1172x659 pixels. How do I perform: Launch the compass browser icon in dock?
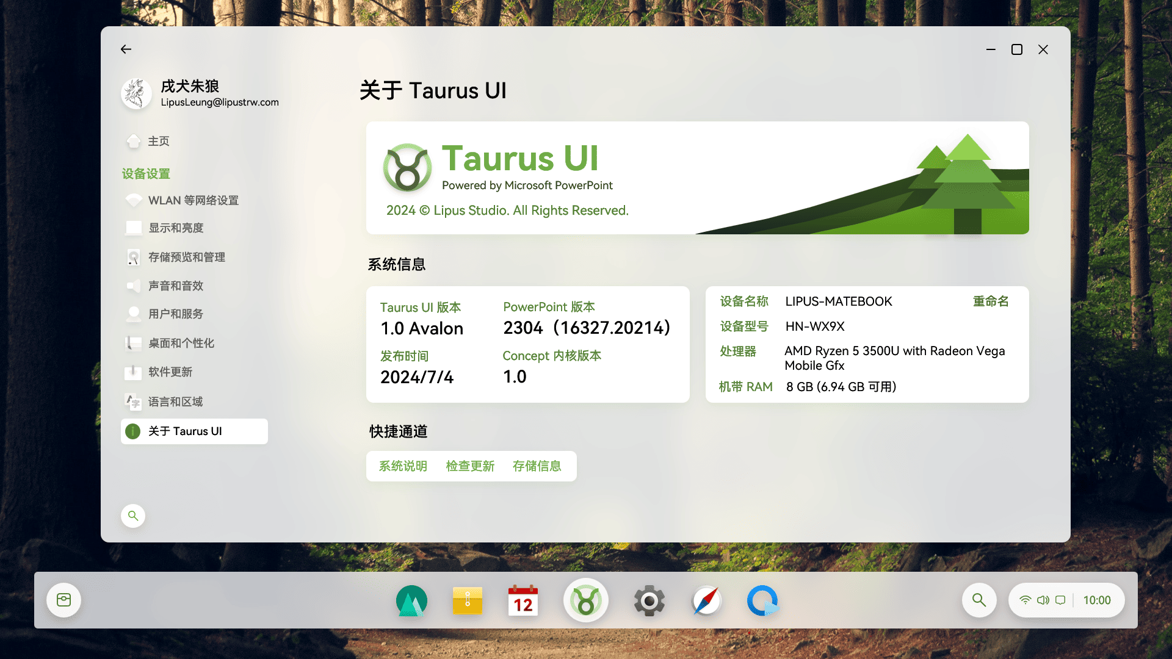click(706, 601)
